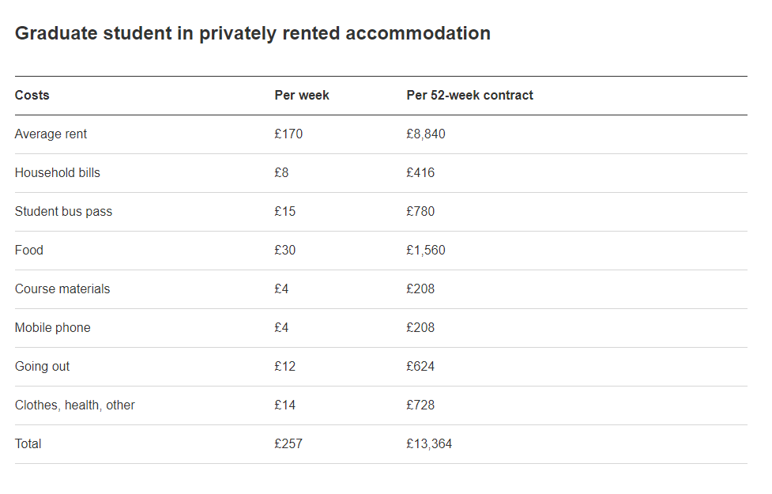Click the £13,364 contract total value
Viewport: 772px width, 494px height.
pyautogui.click(x=429, y=444)
